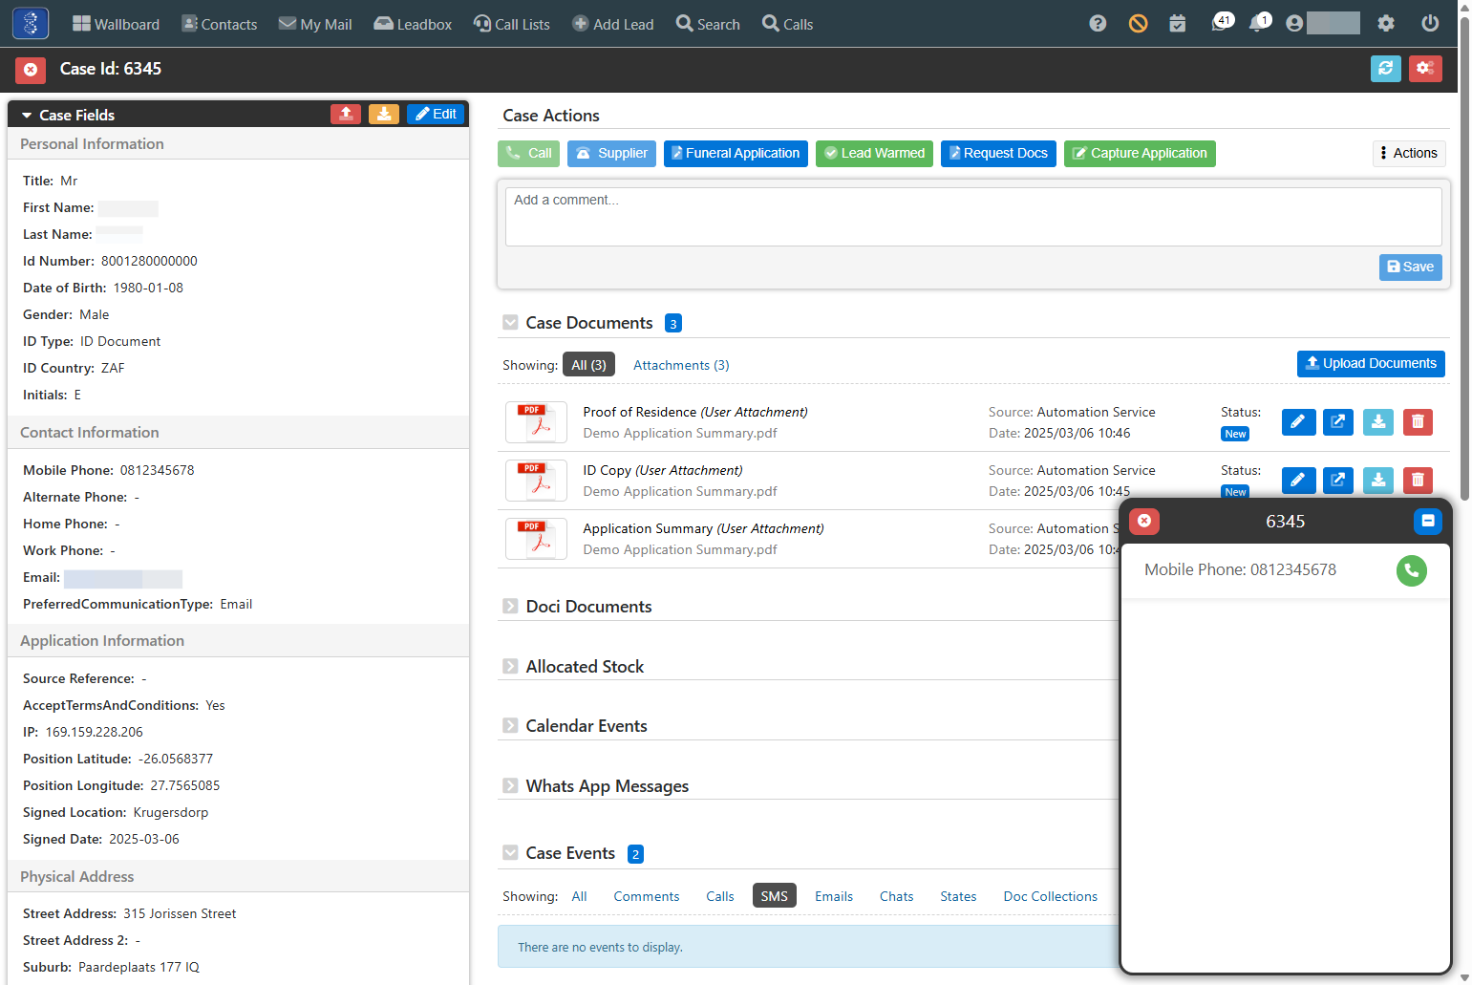Expand the Doci Documents section
The image size is (1472, 985).
[510, 607]
